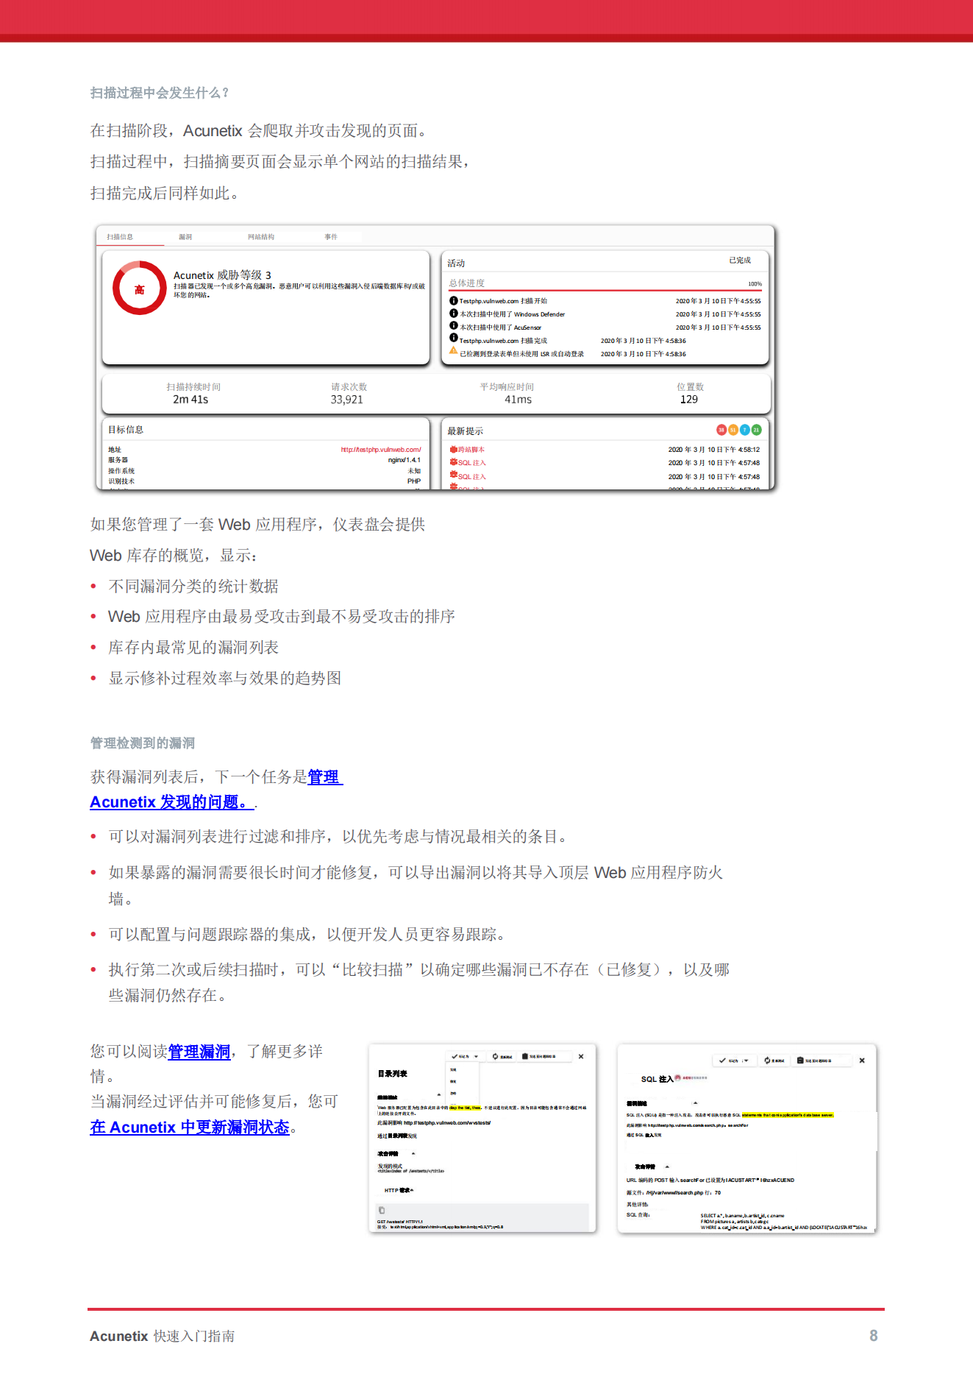This screenshot has height=1377, width=973.
Task: Open mark-as dropdown in SQL 注入 panel
Action: click(x=734, y=1061)
